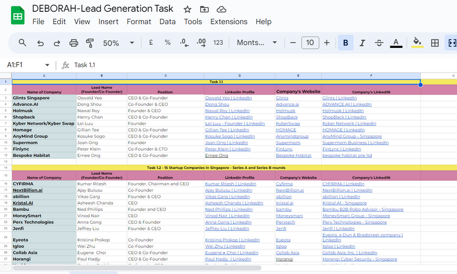Screen dimensions: 457x274
Task: Select the Peter Klein lead name cell
Action: pyautogui.click(x=102, y=149)
